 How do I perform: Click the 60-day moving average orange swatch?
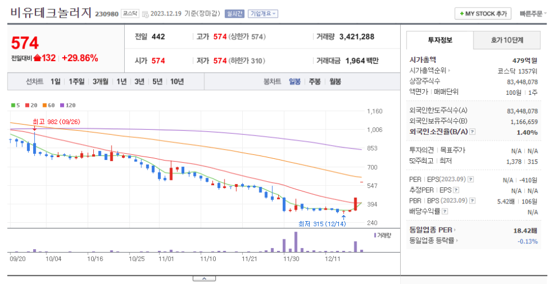tap(45, 105)
